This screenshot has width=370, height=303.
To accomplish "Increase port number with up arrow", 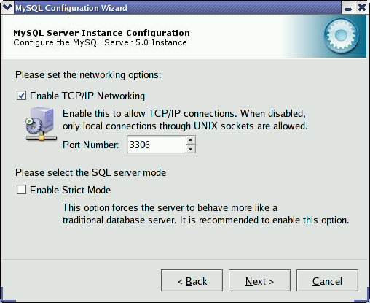I will coord(191,140).
